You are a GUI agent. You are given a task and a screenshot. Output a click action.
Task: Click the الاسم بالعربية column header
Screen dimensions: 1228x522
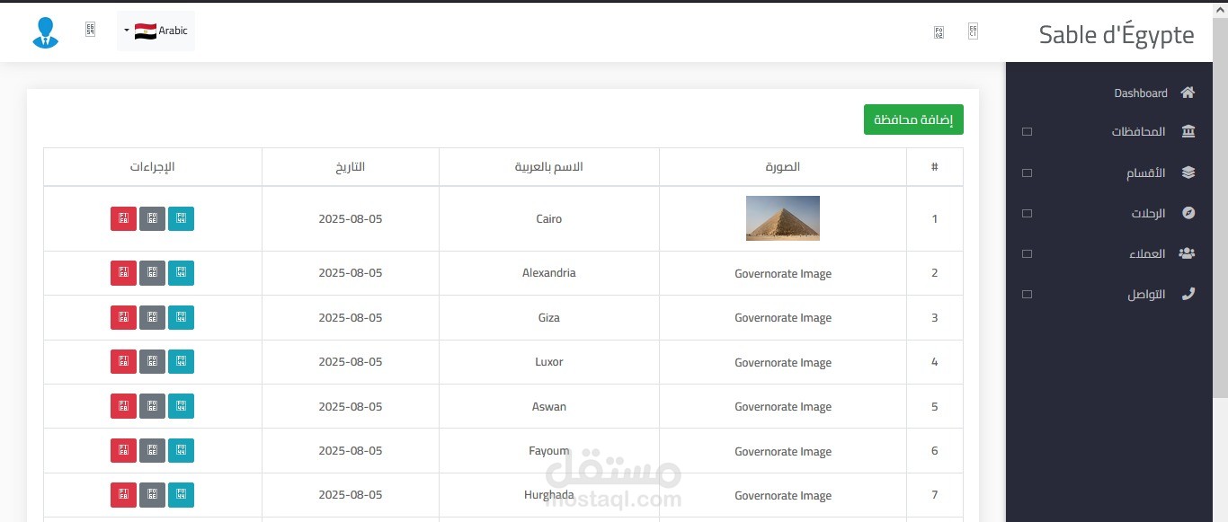point(549,167)
